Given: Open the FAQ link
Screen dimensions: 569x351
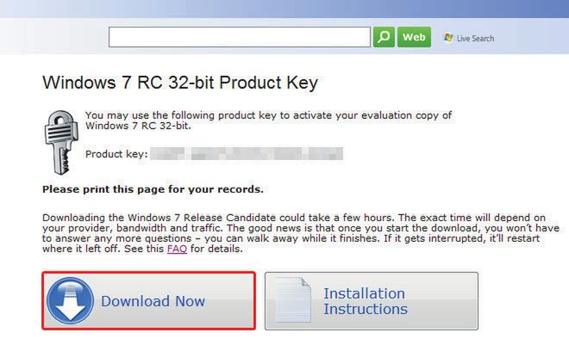Looking at the screenshot, I should (x=177, y=249).
